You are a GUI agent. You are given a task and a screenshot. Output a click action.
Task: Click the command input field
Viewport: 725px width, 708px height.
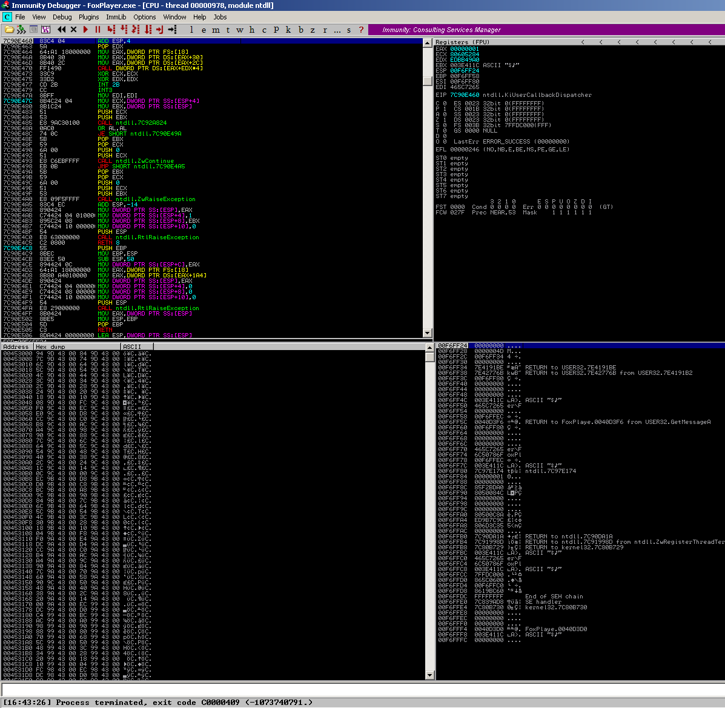362,689
